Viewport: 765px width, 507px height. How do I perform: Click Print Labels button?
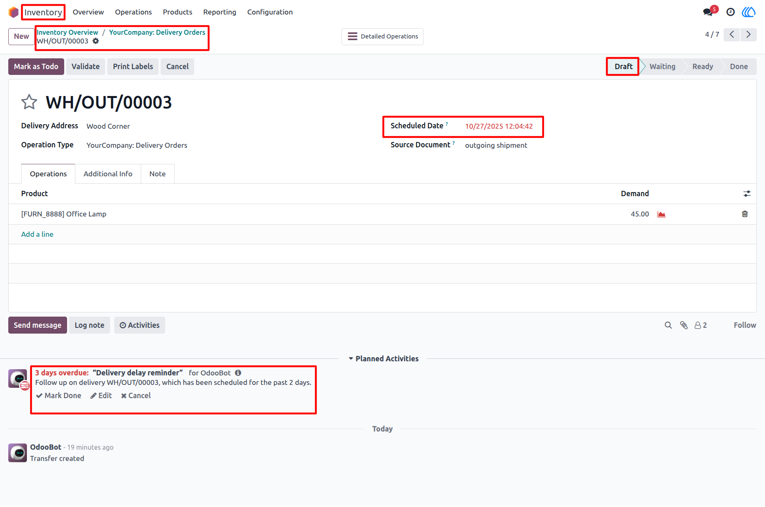coord(133,67)
